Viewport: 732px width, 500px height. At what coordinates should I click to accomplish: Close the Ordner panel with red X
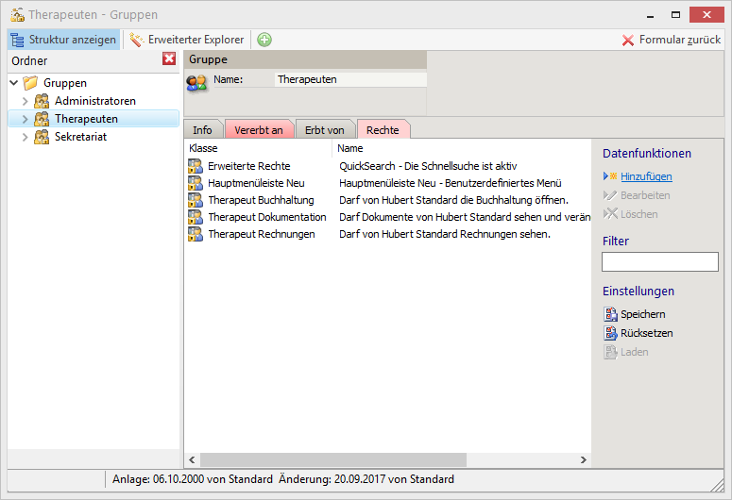169,59
